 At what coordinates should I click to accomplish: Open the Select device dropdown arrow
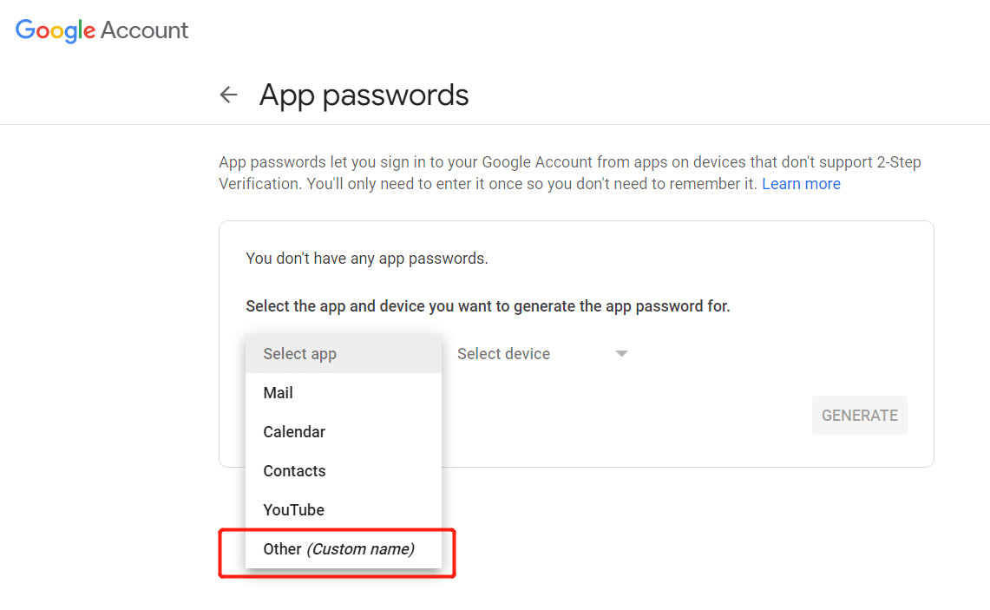pyautogui.click(x=621, y=354)
